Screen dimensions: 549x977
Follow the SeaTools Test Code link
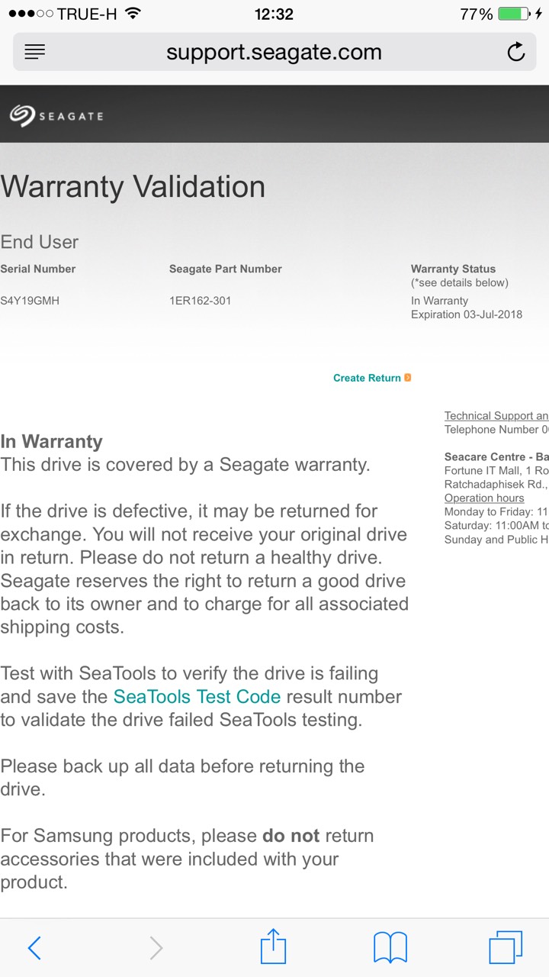pyautogui.click(x=197, y=697)
